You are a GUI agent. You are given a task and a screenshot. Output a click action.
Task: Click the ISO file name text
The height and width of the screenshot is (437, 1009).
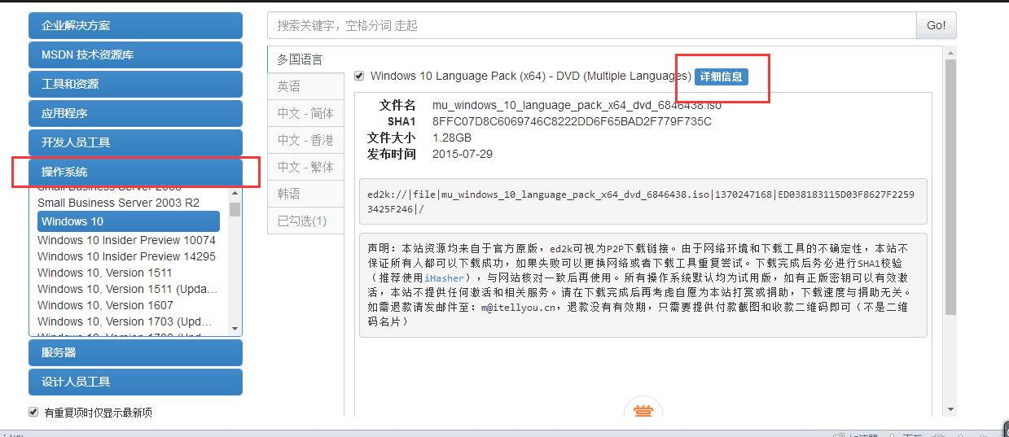click(x=577, y=105)
